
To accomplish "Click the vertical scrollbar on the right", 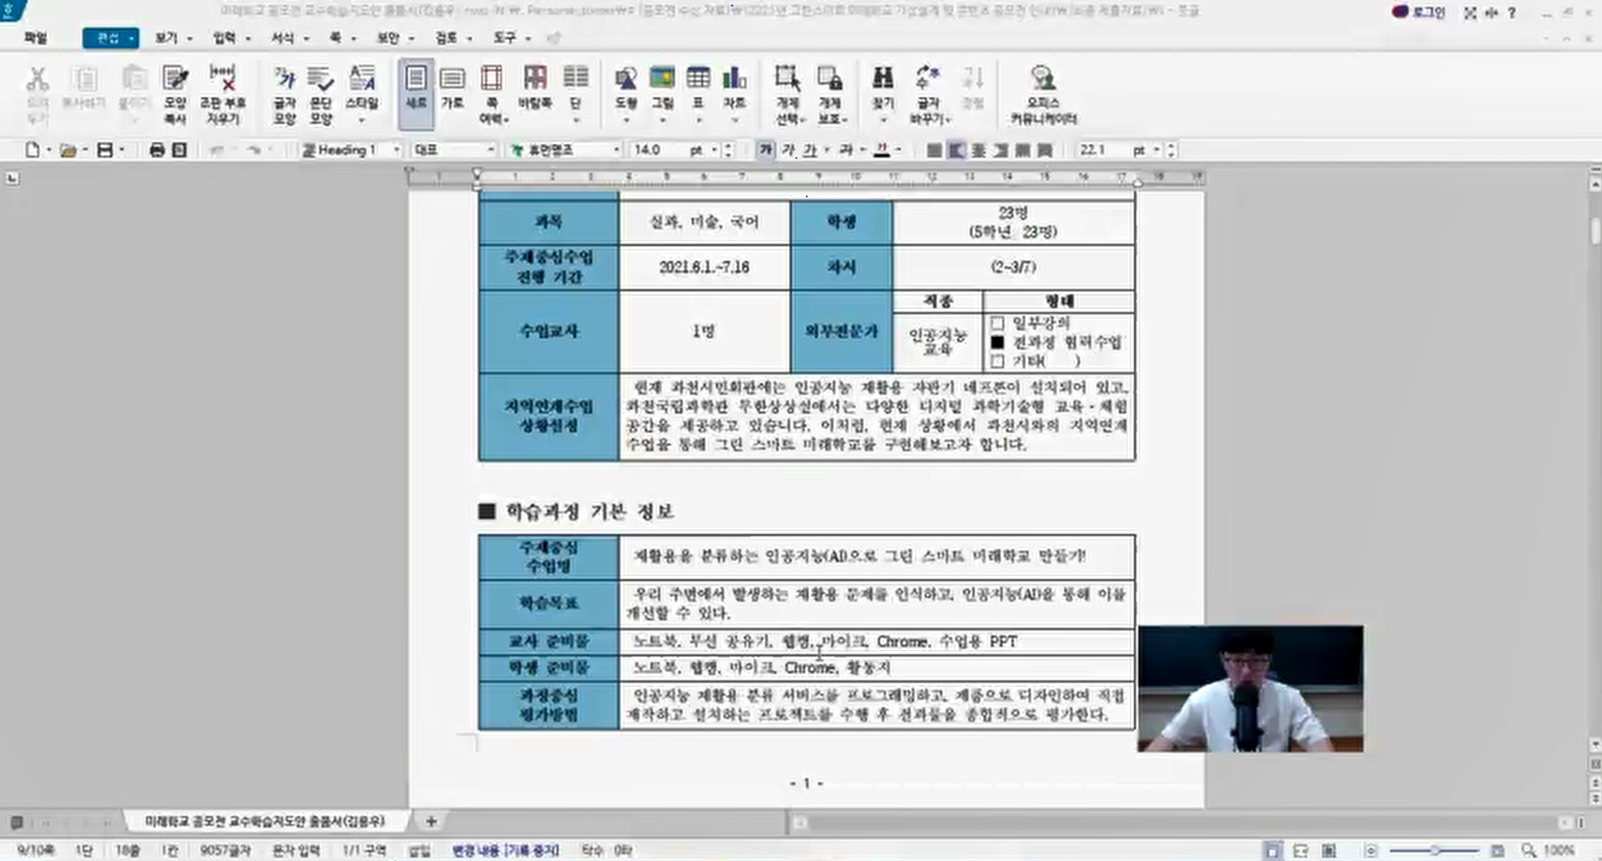I will (1595, 461).
